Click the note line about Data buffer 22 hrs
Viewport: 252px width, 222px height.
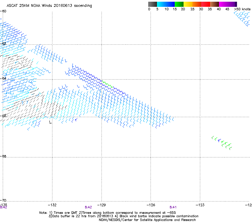point(123,216)
